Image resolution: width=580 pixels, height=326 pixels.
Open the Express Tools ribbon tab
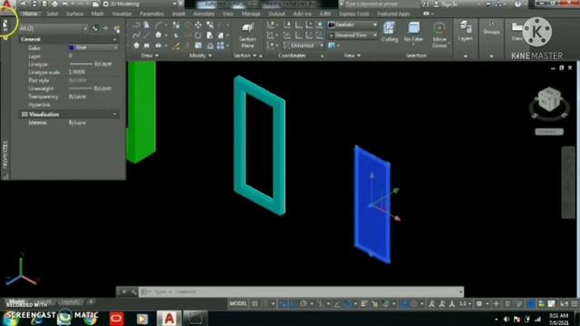[x=354, y=14]
